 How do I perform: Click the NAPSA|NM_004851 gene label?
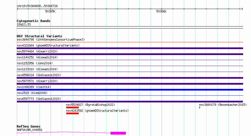[x=30, y=130]
